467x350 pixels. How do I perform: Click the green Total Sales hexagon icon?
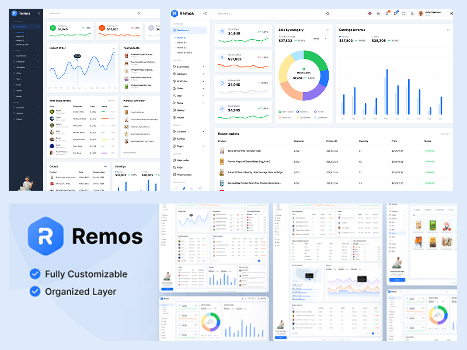click(x=53, y=27)
